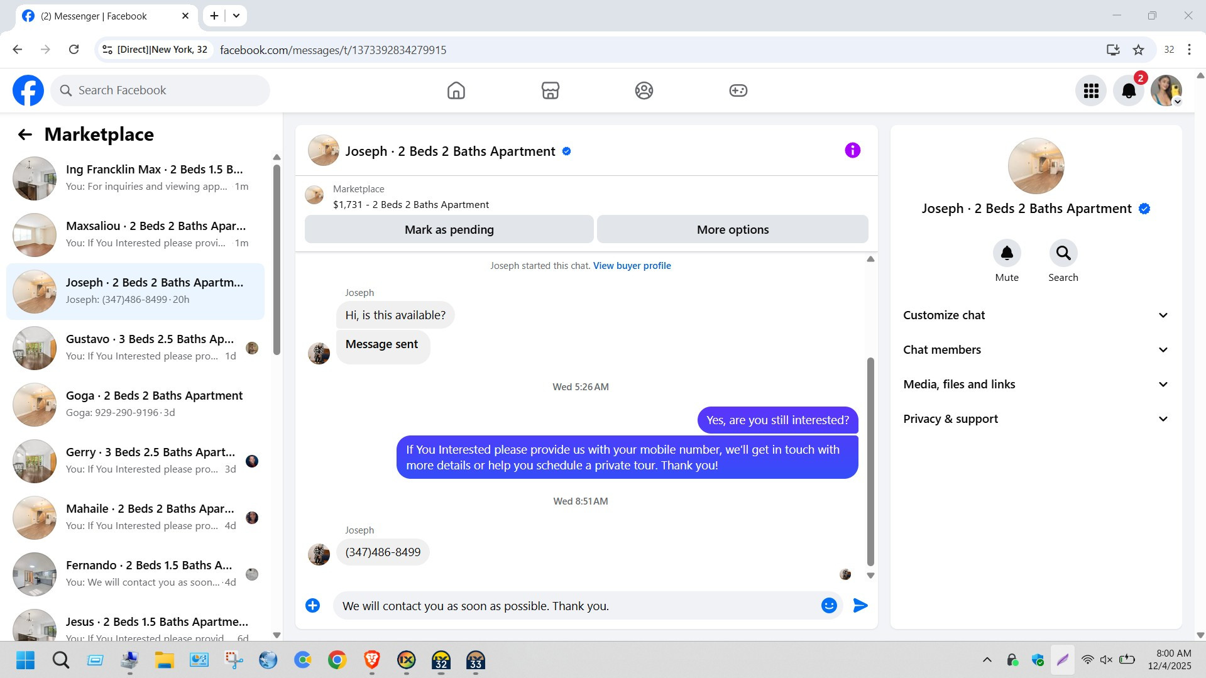This screenshot has height=678, width=1206.
Task: Click the conversation header Joseph avatar
Action: (324, 150)
